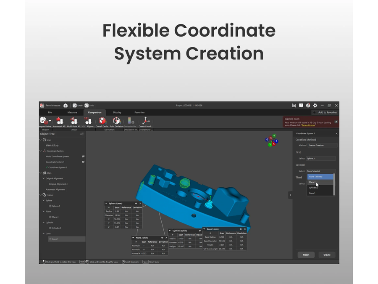Open the 3-2-1 Alignment tool

pyautogui.click(x=88, y=120)
